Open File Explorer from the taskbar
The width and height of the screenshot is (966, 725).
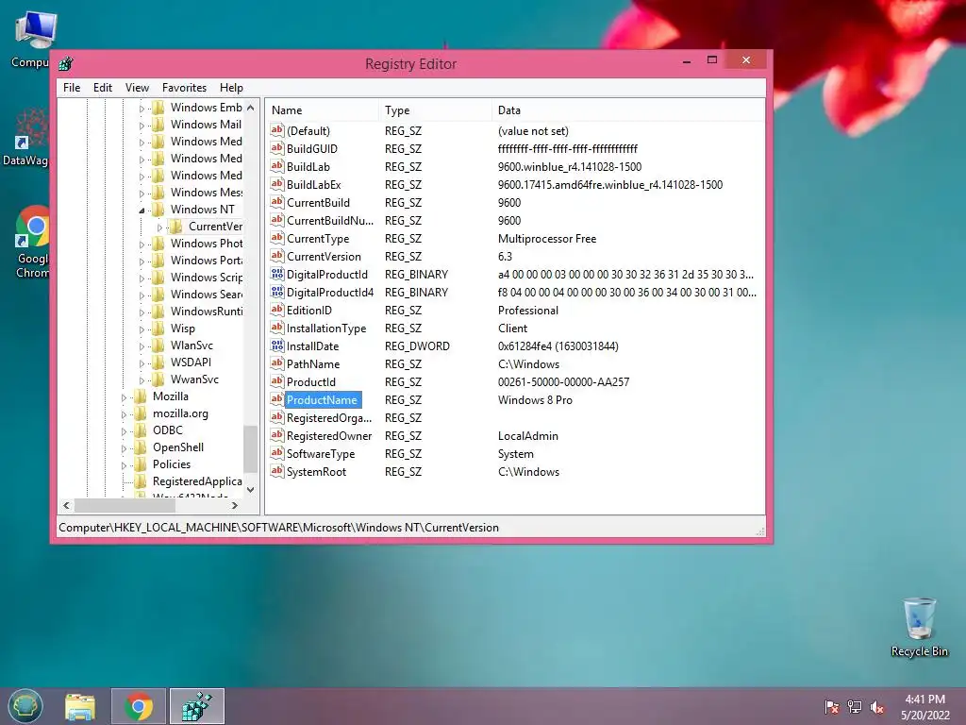[x=80, y=706]
